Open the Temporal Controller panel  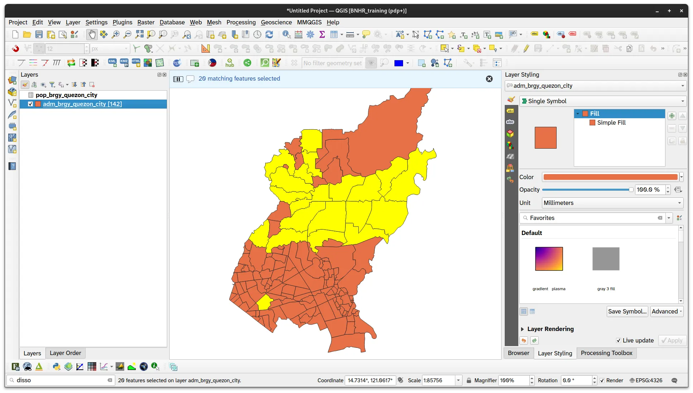[x=257, y=34]
